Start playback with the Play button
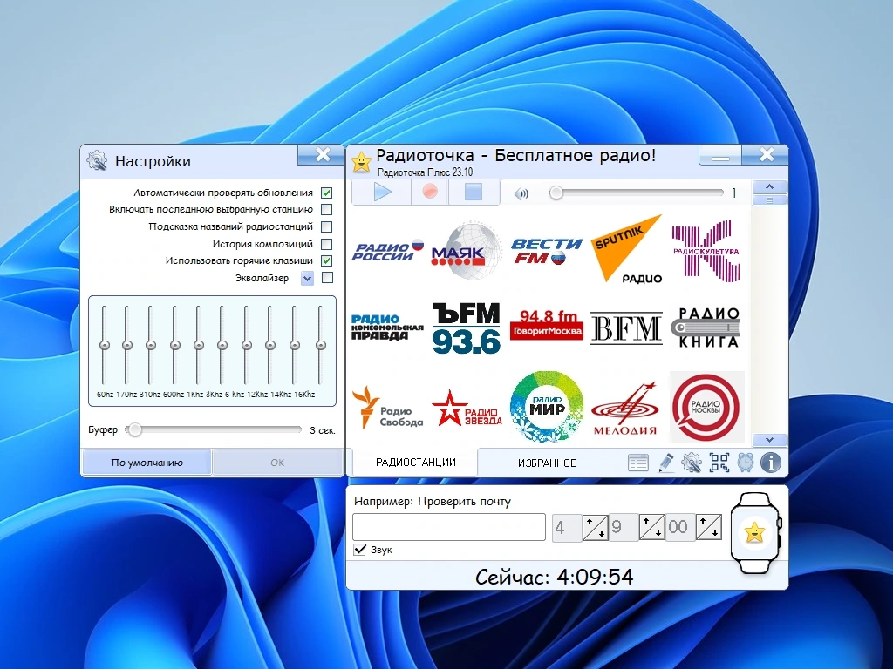Screen dimensions: 893x669 [382, 193]
